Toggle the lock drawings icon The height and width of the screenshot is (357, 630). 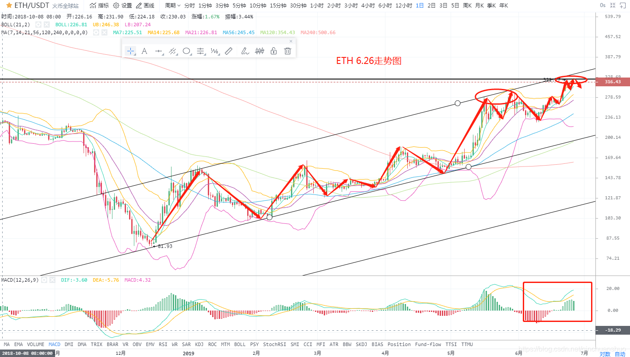coord(273,51)
